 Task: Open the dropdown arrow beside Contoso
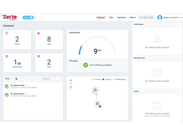[x=36, y=18]
